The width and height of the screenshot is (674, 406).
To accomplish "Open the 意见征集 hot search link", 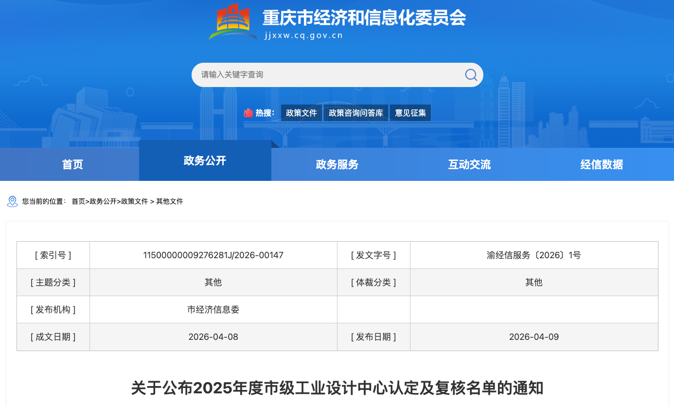I will [x=410, y=113].
